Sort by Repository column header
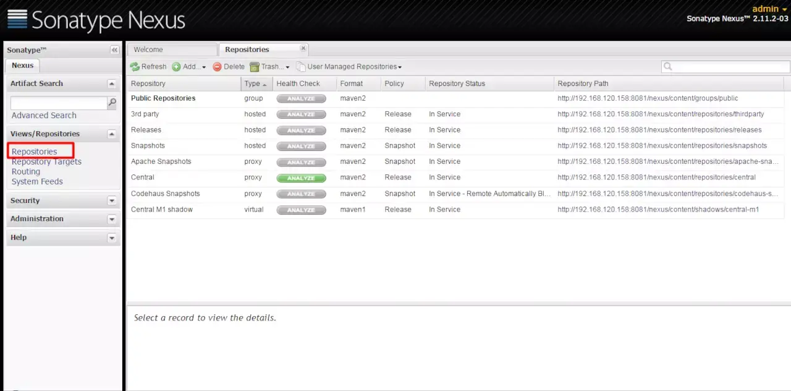The height and width of the screenshot is (391, 791). pyautogui.click(x=184, y=84)
